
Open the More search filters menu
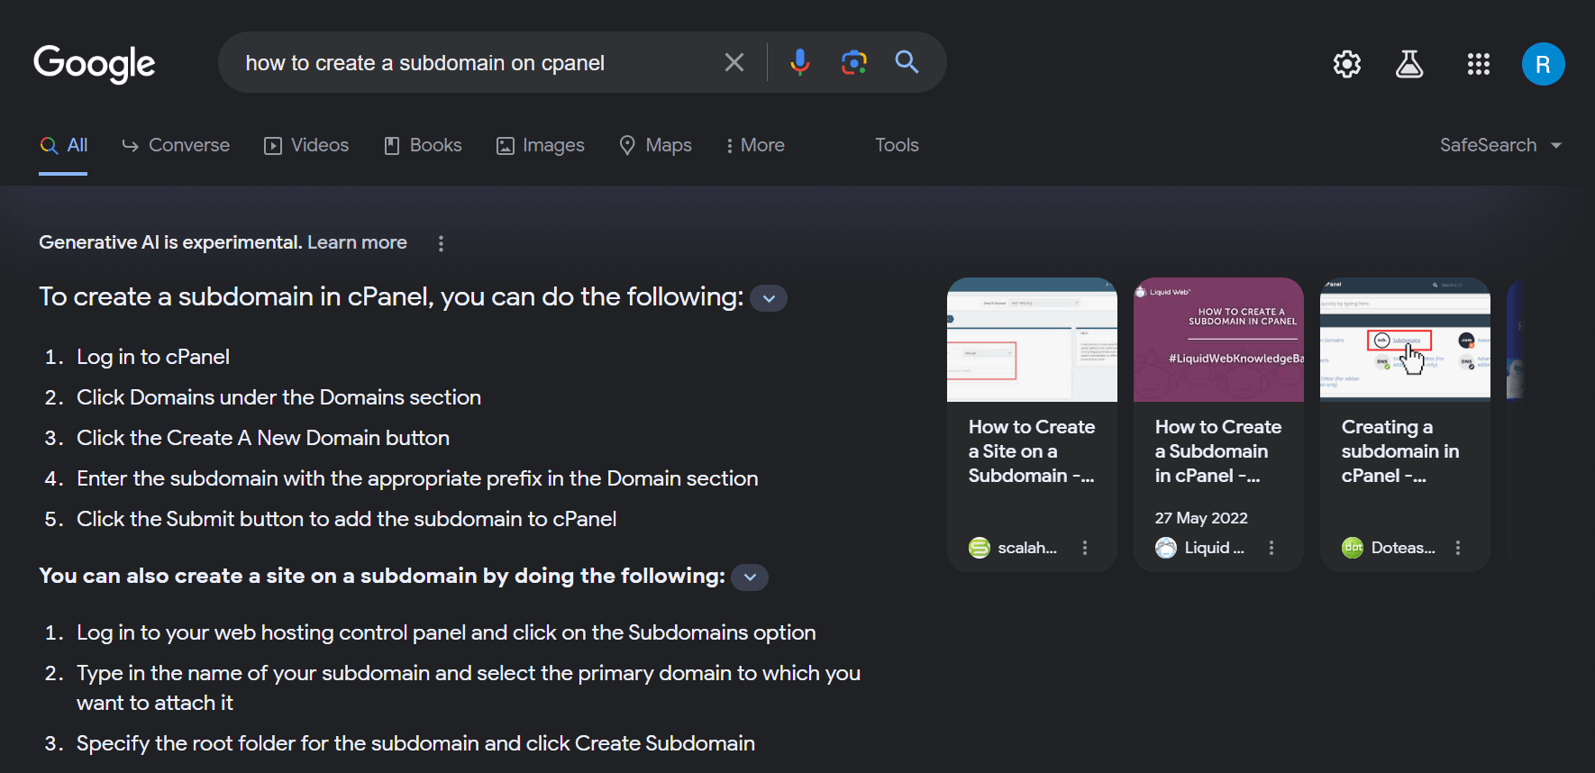[x=755, y=145]
